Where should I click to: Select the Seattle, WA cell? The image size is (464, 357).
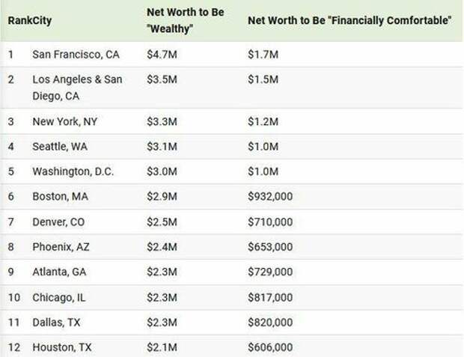point(60,147)
